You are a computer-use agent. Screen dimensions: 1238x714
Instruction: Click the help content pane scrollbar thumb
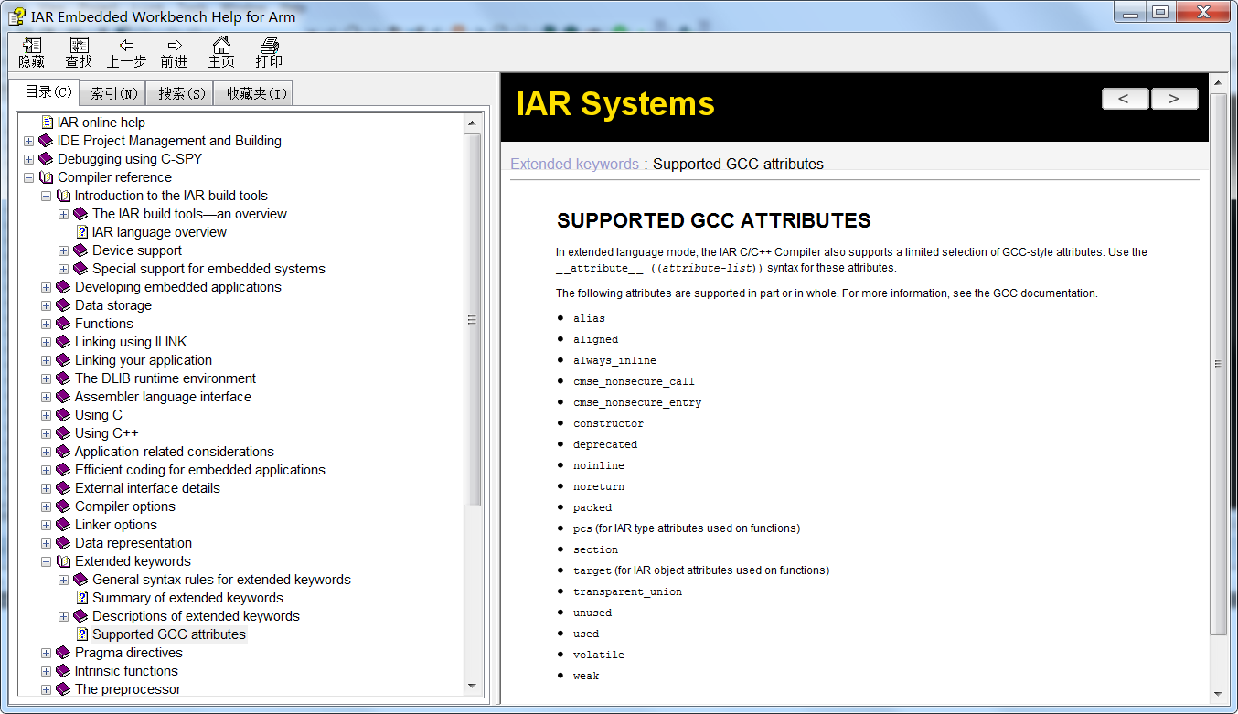click(1218, 363)
